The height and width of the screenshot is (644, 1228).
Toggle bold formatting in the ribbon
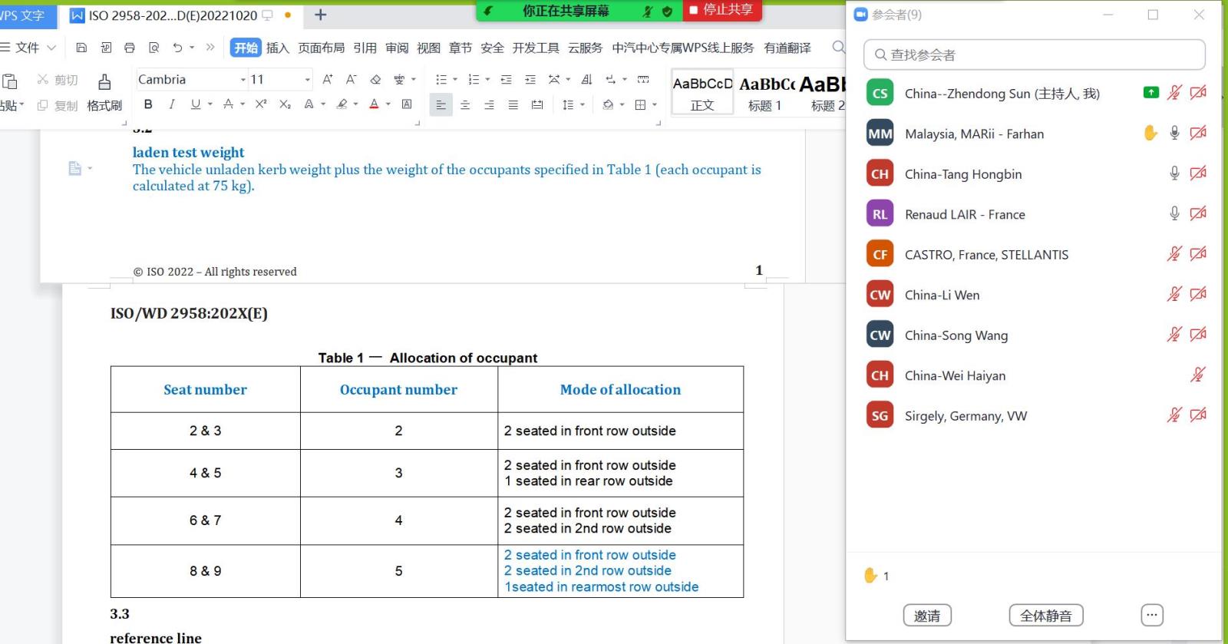click(148, 104)
